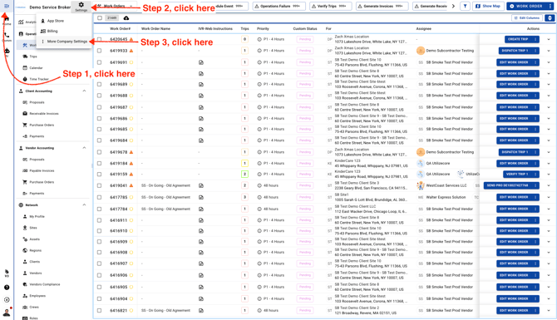Image resolution: width=557 pixels, height=320 pixels.
Task: Expand the row for work order 6419933
Action: pos(549,51)
